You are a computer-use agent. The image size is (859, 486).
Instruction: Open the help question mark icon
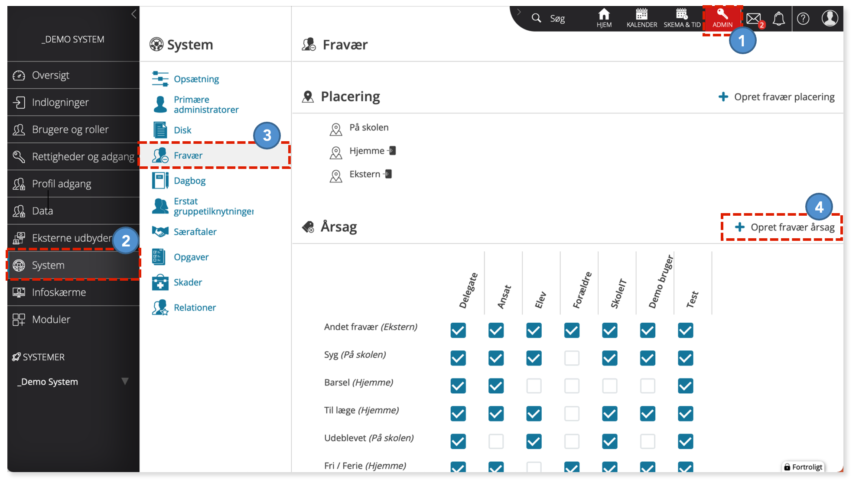coord(803,19)
